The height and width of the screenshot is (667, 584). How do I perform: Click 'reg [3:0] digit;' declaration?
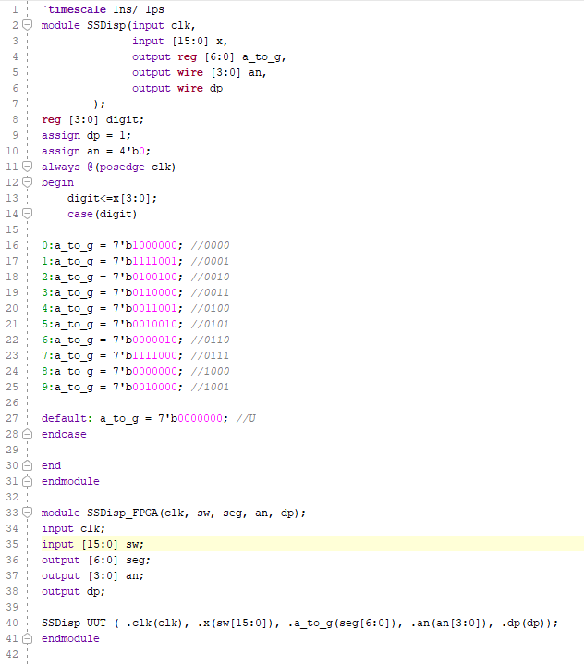pos(92,119)
